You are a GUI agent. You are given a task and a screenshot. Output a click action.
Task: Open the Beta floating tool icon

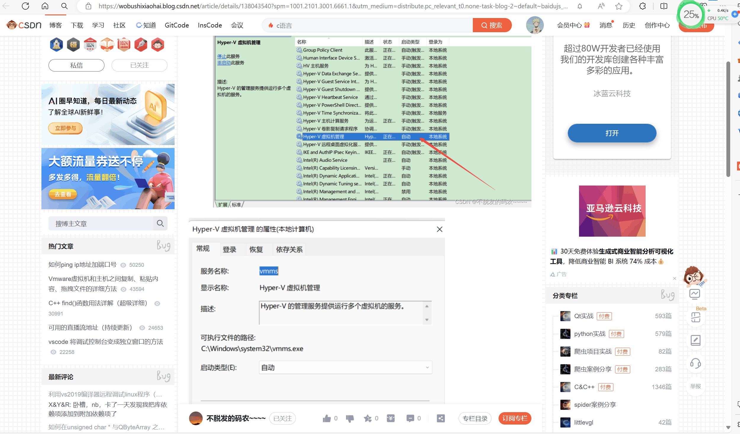[695, 317]
